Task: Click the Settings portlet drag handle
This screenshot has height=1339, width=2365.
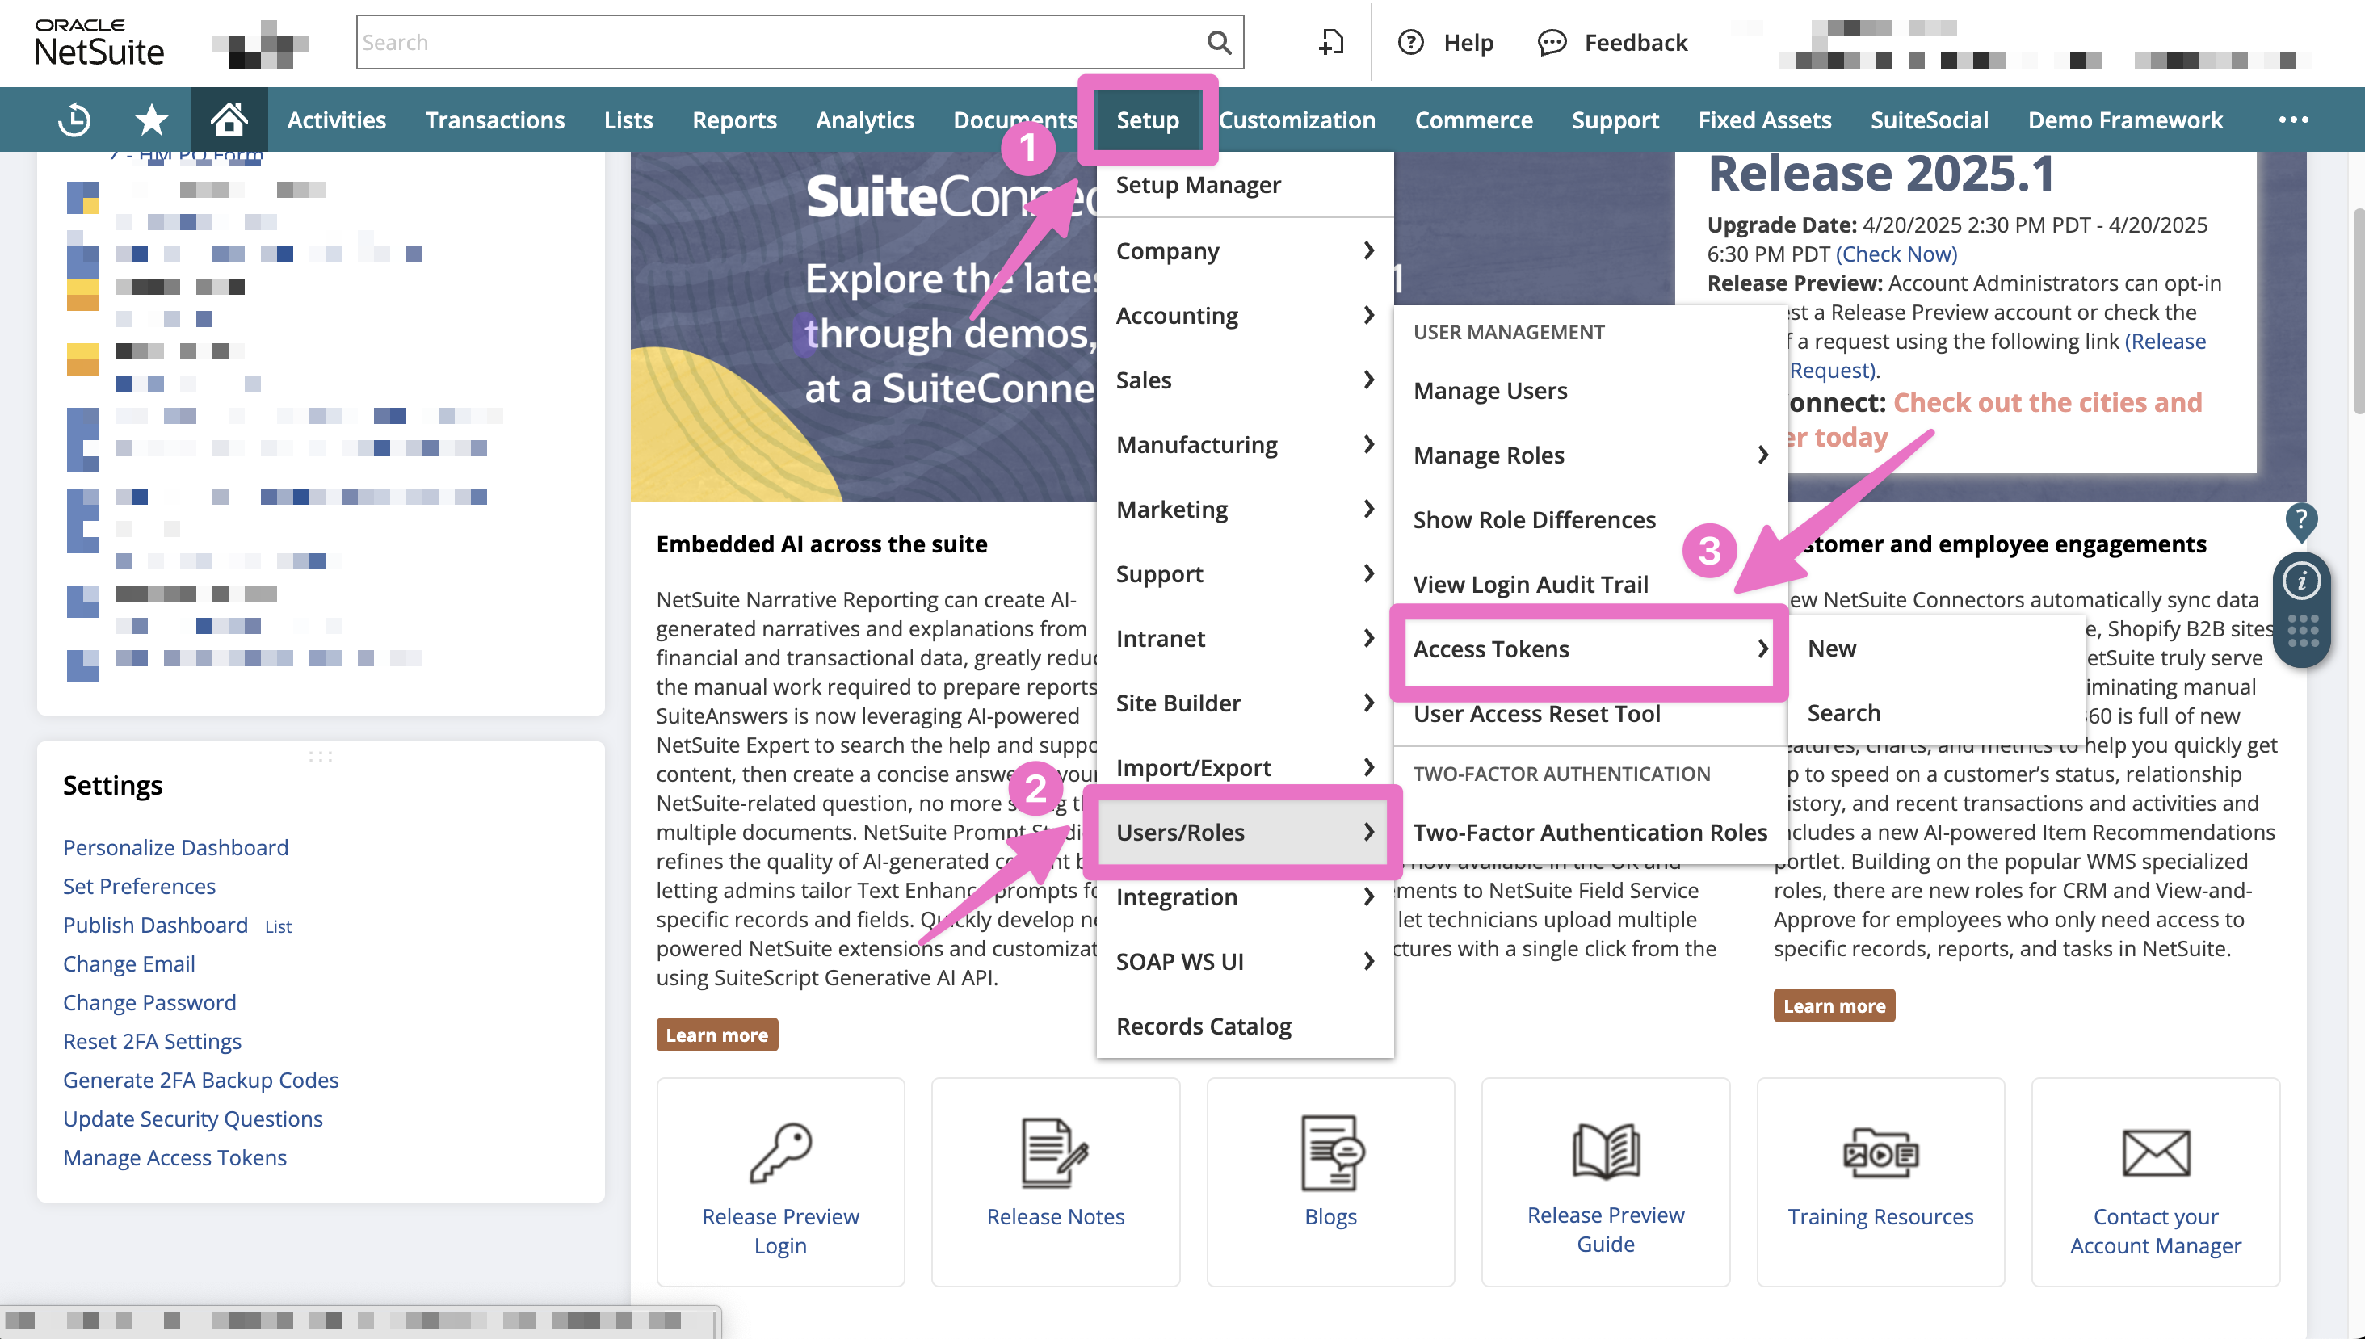Action: (x=320, y=757)
